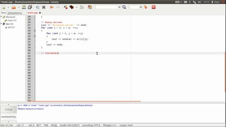Expand the recent files dropdown arrow
Viewport: 226px width, 127px height.
(x=19, y=7)
